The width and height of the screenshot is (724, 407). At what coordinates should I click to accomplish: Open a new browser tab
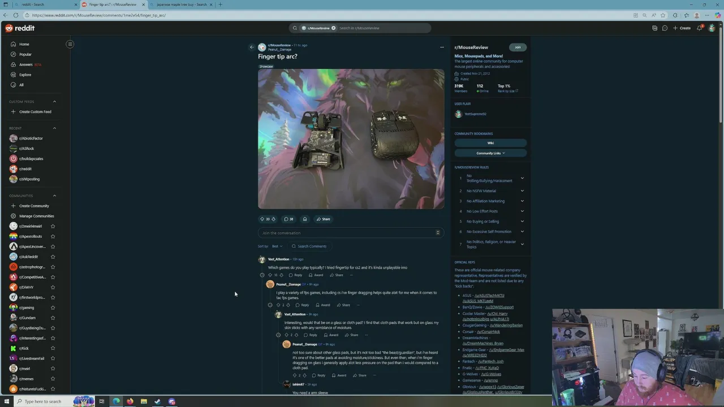220,5
